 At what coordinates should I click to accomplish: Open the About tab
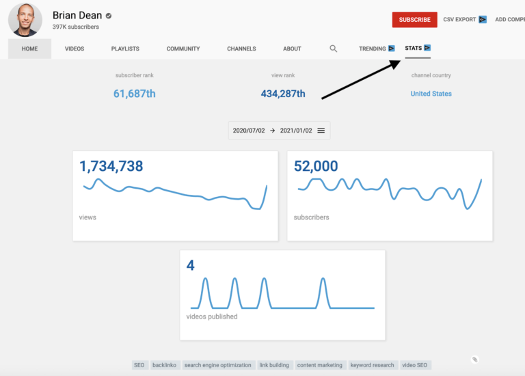click(x=292, y=49)
